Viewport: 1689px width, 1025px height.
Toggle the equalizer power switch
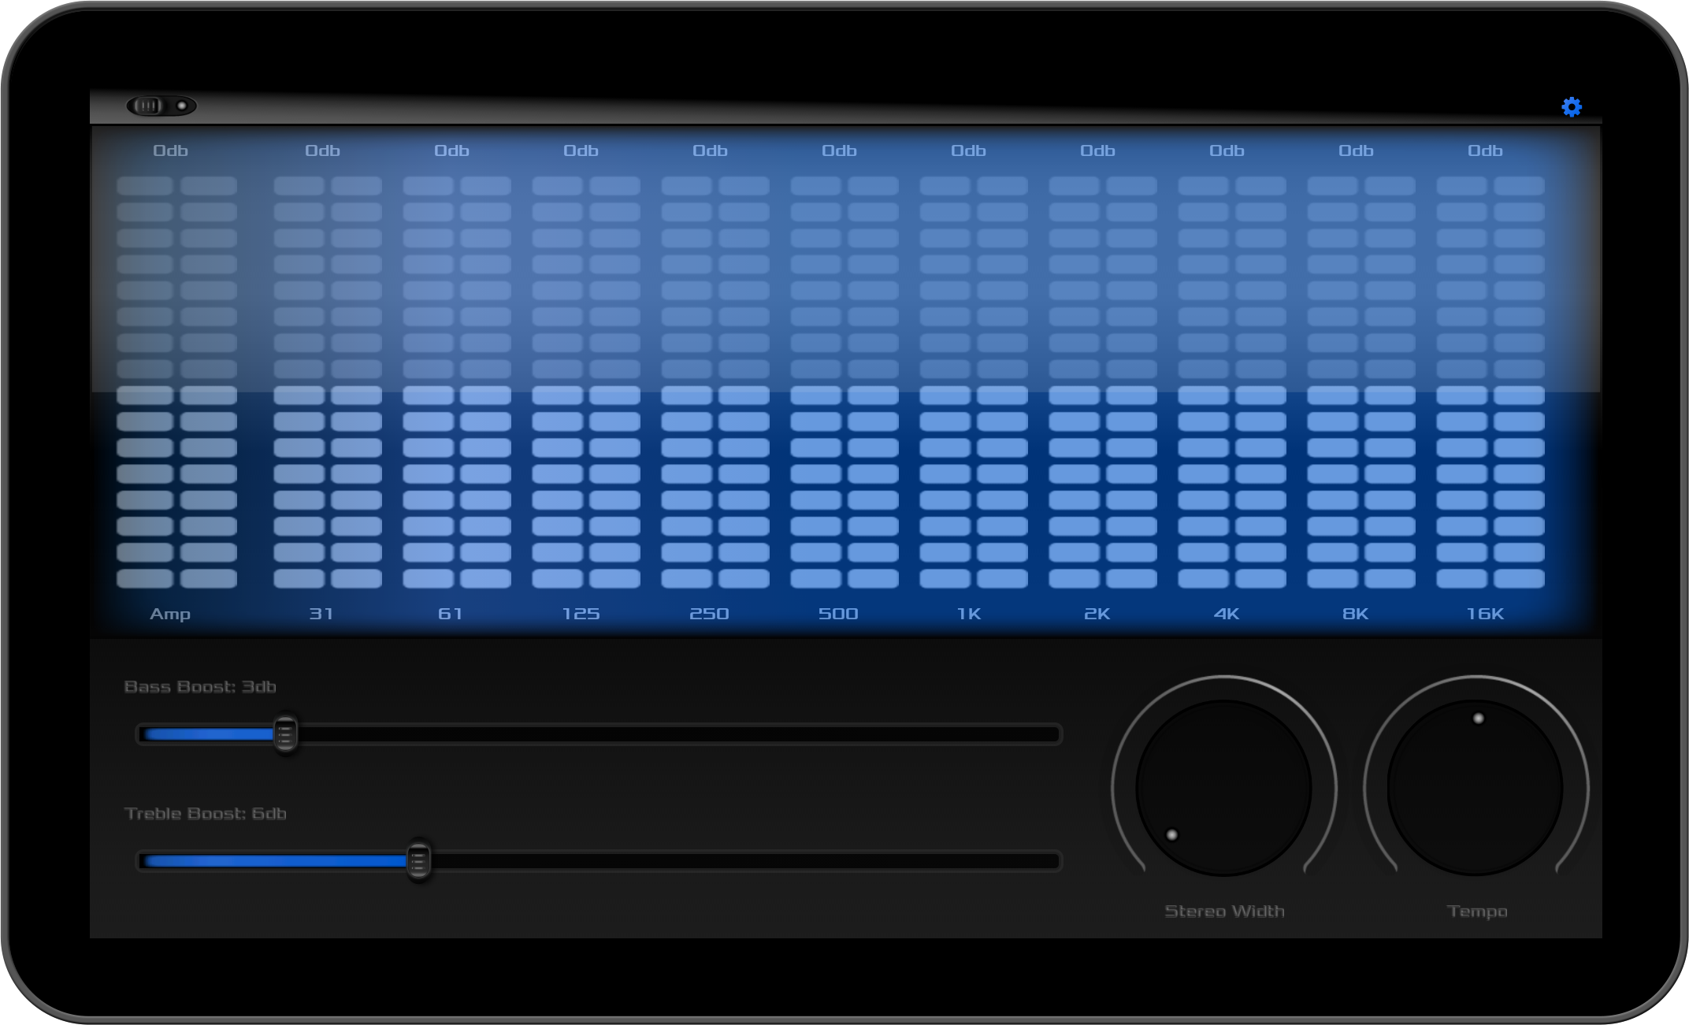pos(161,106)
